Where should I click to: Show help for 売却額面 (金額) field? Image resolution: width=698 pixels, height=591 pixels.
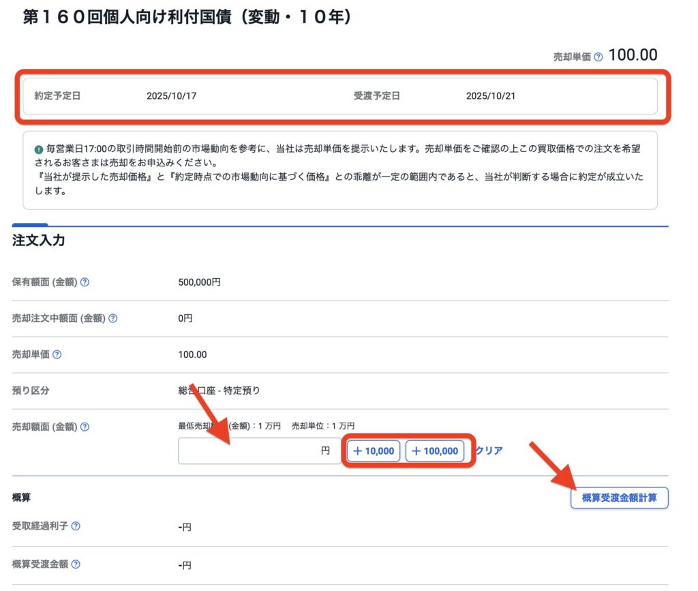pyautogui.click(x=85, y=427)
